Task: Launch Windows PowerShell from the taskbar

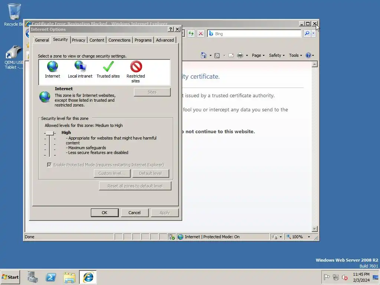Action: [51, 277]
